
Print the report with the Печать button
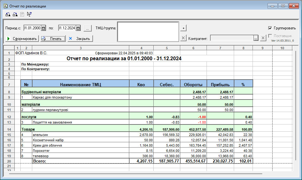[x=53, y=39]
